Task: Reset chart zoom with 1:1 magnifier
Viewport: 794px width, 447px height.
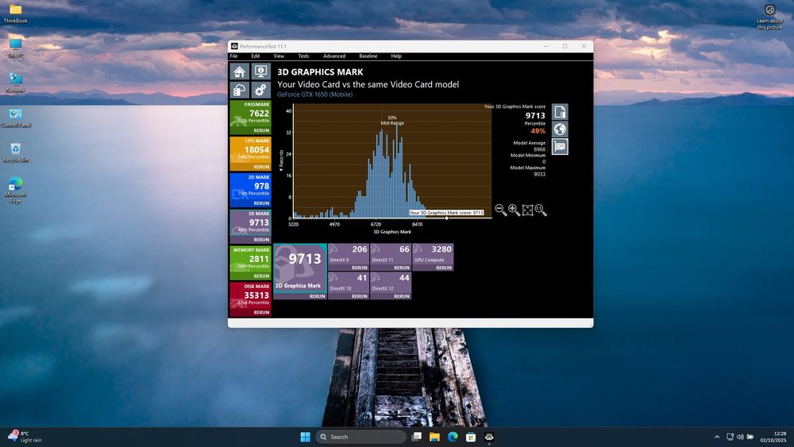Action: [541, 210]
